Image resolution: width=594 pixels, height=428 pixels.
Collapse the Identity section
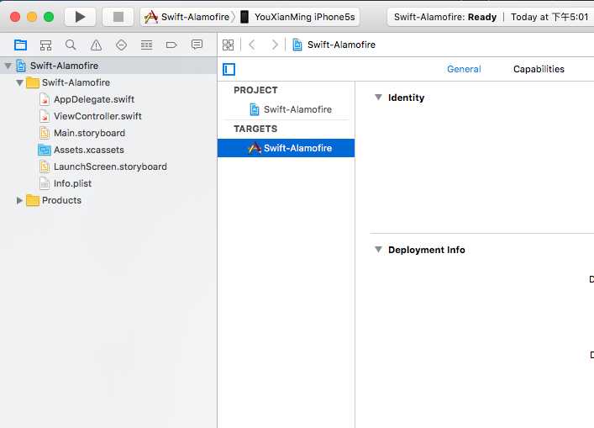coord(378,98)
